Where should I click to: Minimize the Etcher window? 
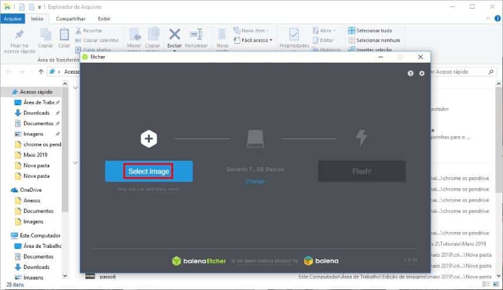380,57
